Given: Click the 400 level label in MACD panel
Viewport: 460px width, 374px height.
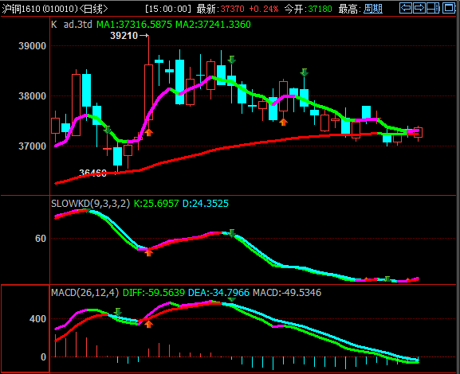Looking at the screenshot, I should 37,318.
